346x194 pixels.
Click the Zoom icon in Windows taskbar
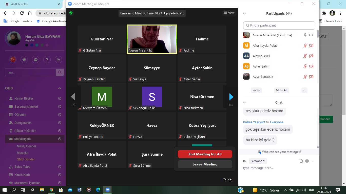click(x=108, y=190)
